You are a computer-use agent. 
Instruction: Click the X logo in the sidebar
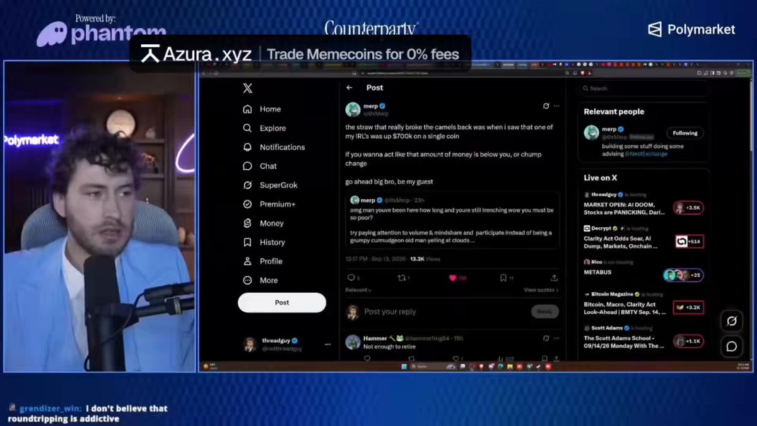pos(248,88)
